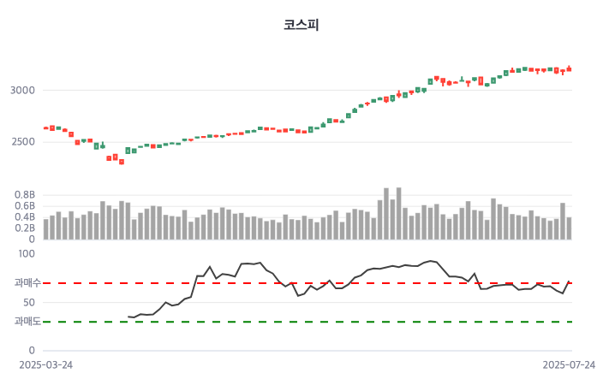This screenshot has height=385, width=603.
Task: Select the leftmost gray volume bar
Action: 45,229
